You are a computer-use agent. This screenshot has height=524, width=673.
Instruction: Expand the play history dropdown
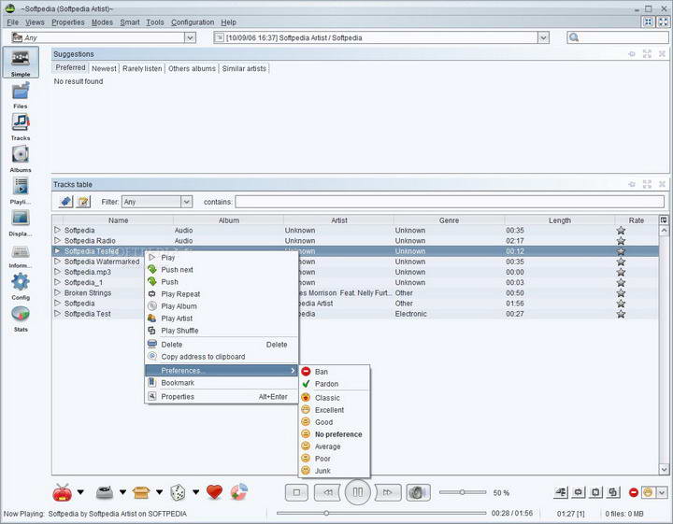[543, 38]
